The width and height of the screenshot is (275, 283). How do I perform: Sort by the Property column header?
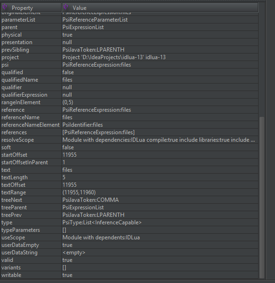31,8
